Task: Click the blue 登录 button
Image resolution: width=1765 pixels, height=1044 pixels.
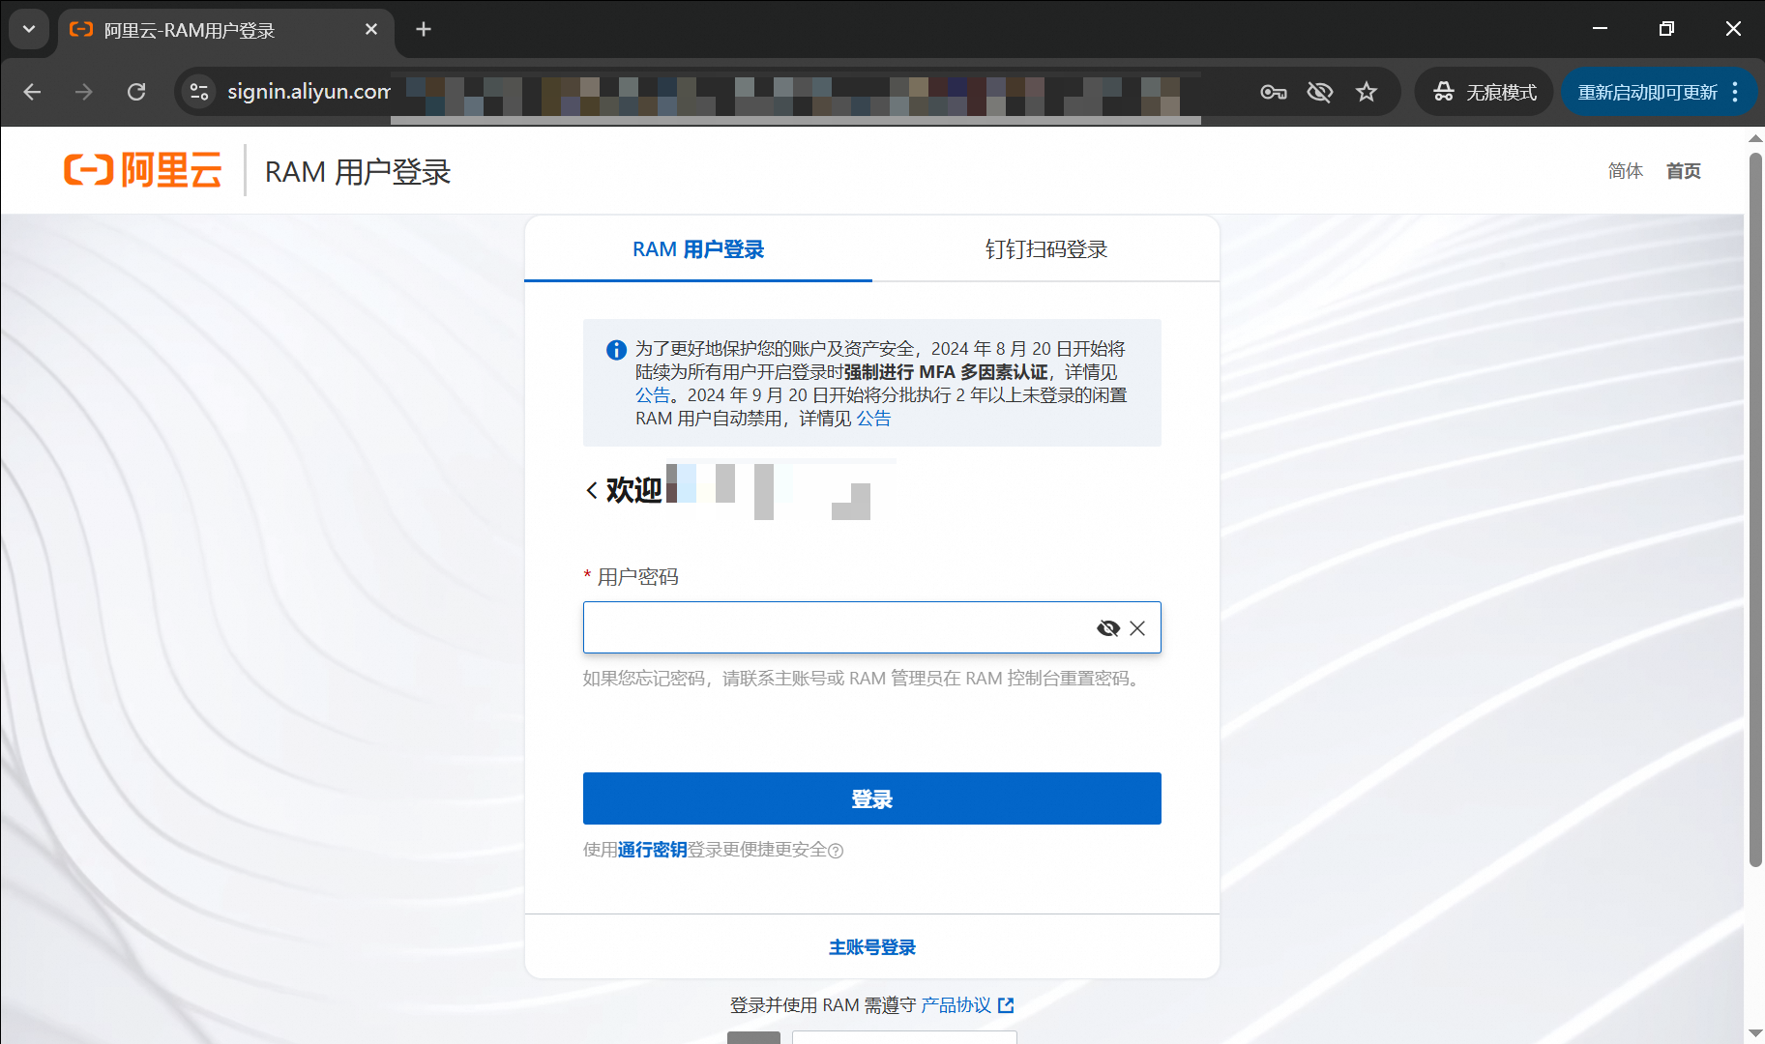Action: tap(872, 798)
